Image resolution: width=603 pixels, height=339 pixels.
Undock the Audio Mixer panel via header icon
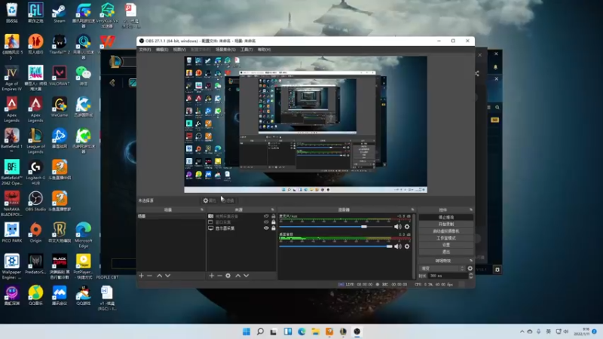click(x=412, y=210)
